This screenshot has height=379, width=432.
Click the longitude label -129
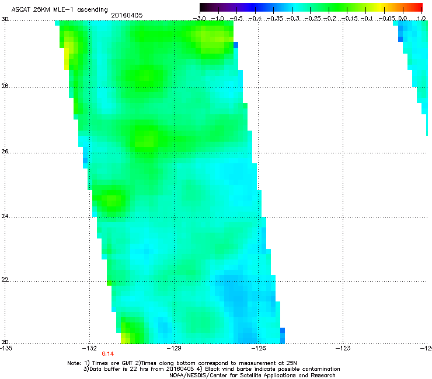[174, 348]
